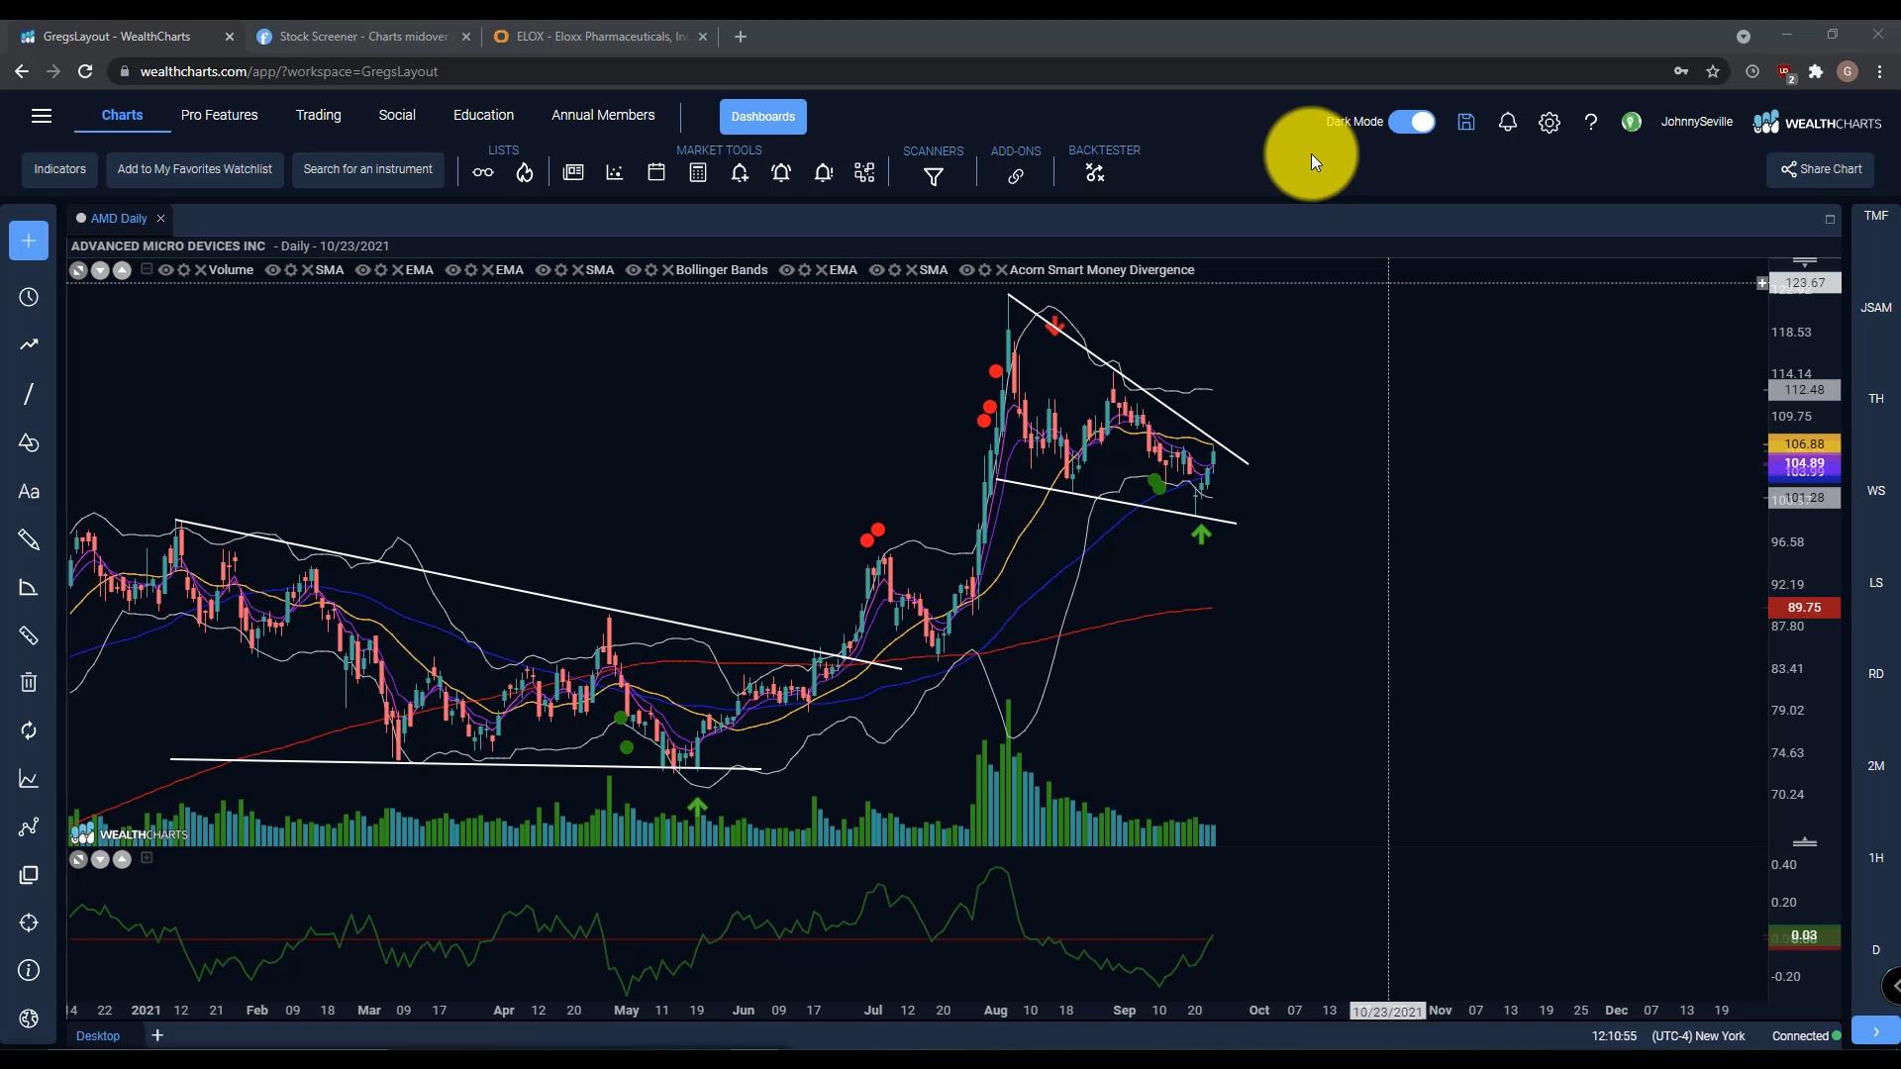Open the Pro Features menu
This screenshot has height=1069, width=1901.
click(220, 116)
